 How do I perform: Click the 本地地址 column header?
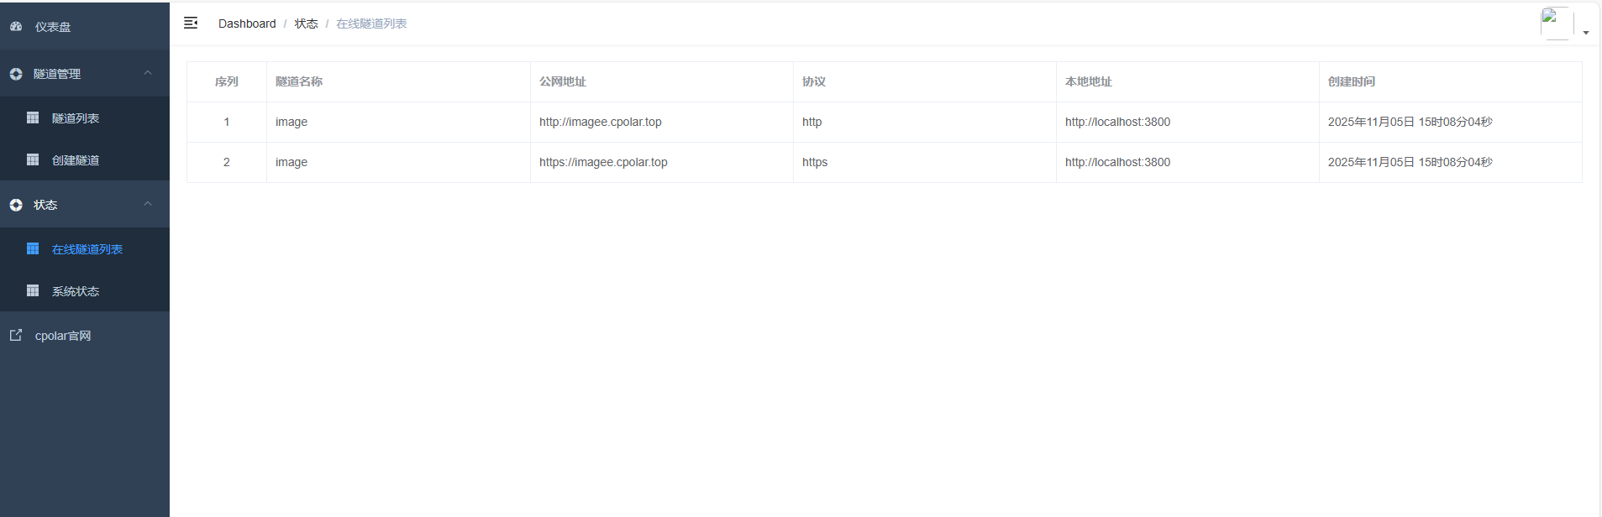click(x=1089, y=81)
